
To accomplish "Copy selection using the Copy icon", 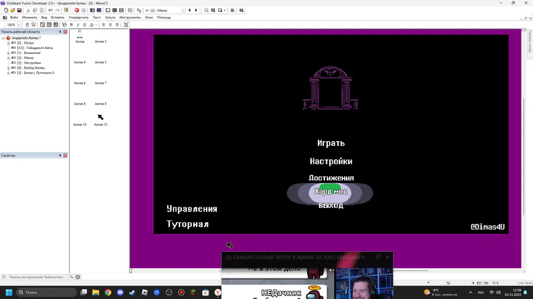I will pos(35,10).
